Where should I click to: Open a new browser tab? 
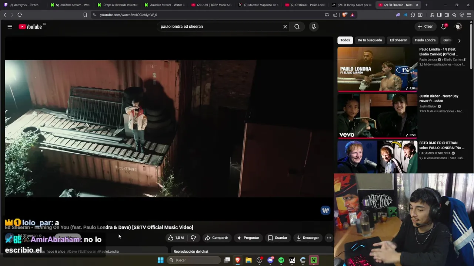[x=426, y=5]
